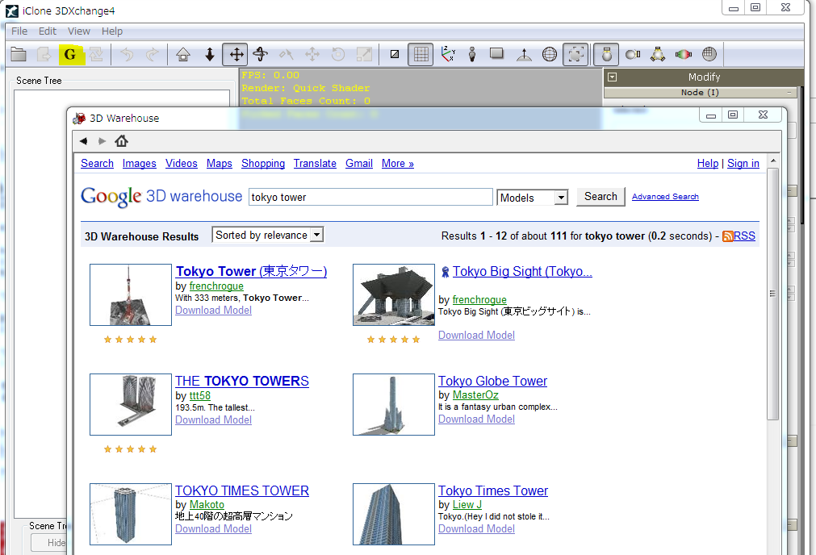
Task: Click the red-green sphere shading icon
Action: tap(684, 54)
